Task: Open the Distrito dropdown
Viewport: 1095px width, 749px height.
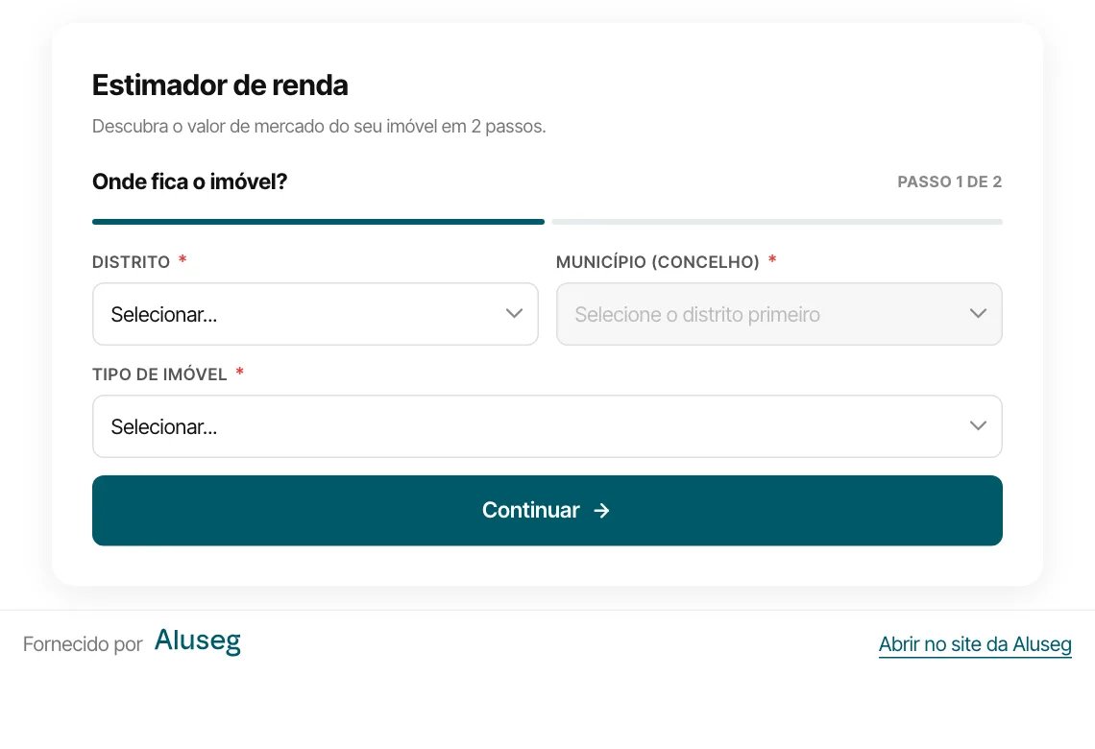Action: click(x=315, y=314)
